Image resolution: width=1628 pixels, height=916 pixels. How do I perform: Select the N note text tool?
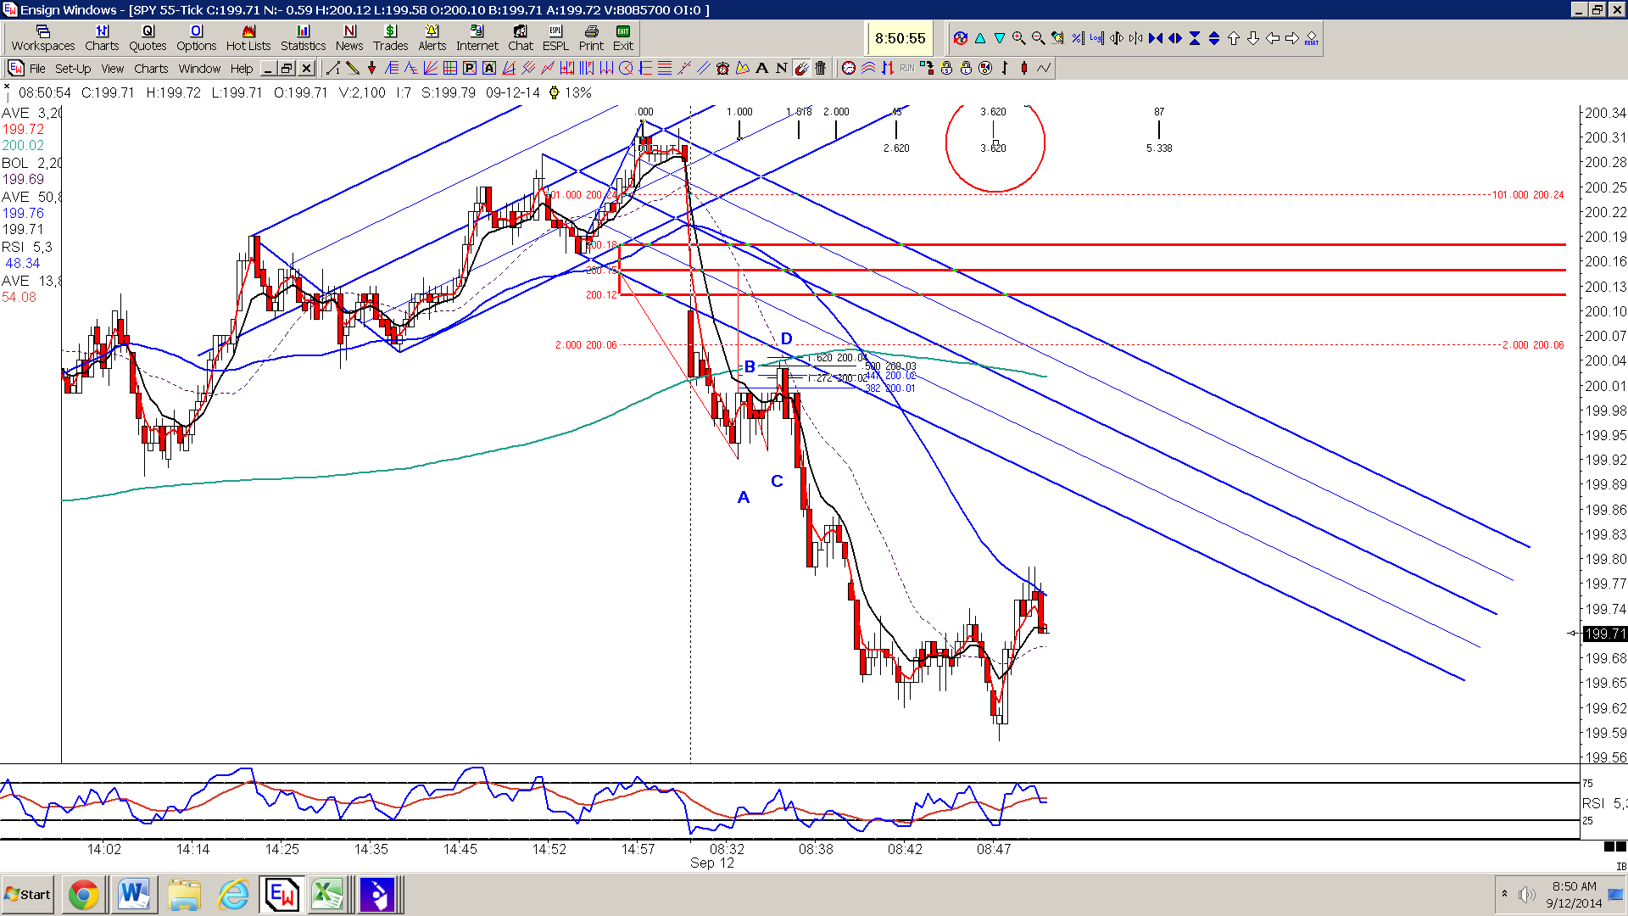pos(781,68)
